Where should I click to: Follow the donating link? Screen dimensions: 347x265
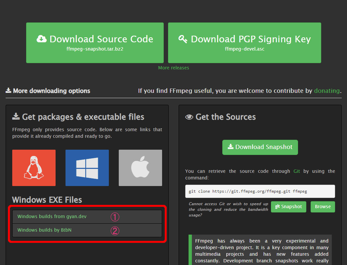click(x=326, y=91)
